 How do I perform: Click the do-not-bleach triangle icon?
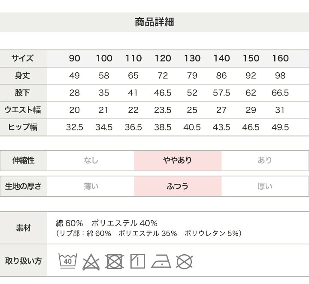91,261
